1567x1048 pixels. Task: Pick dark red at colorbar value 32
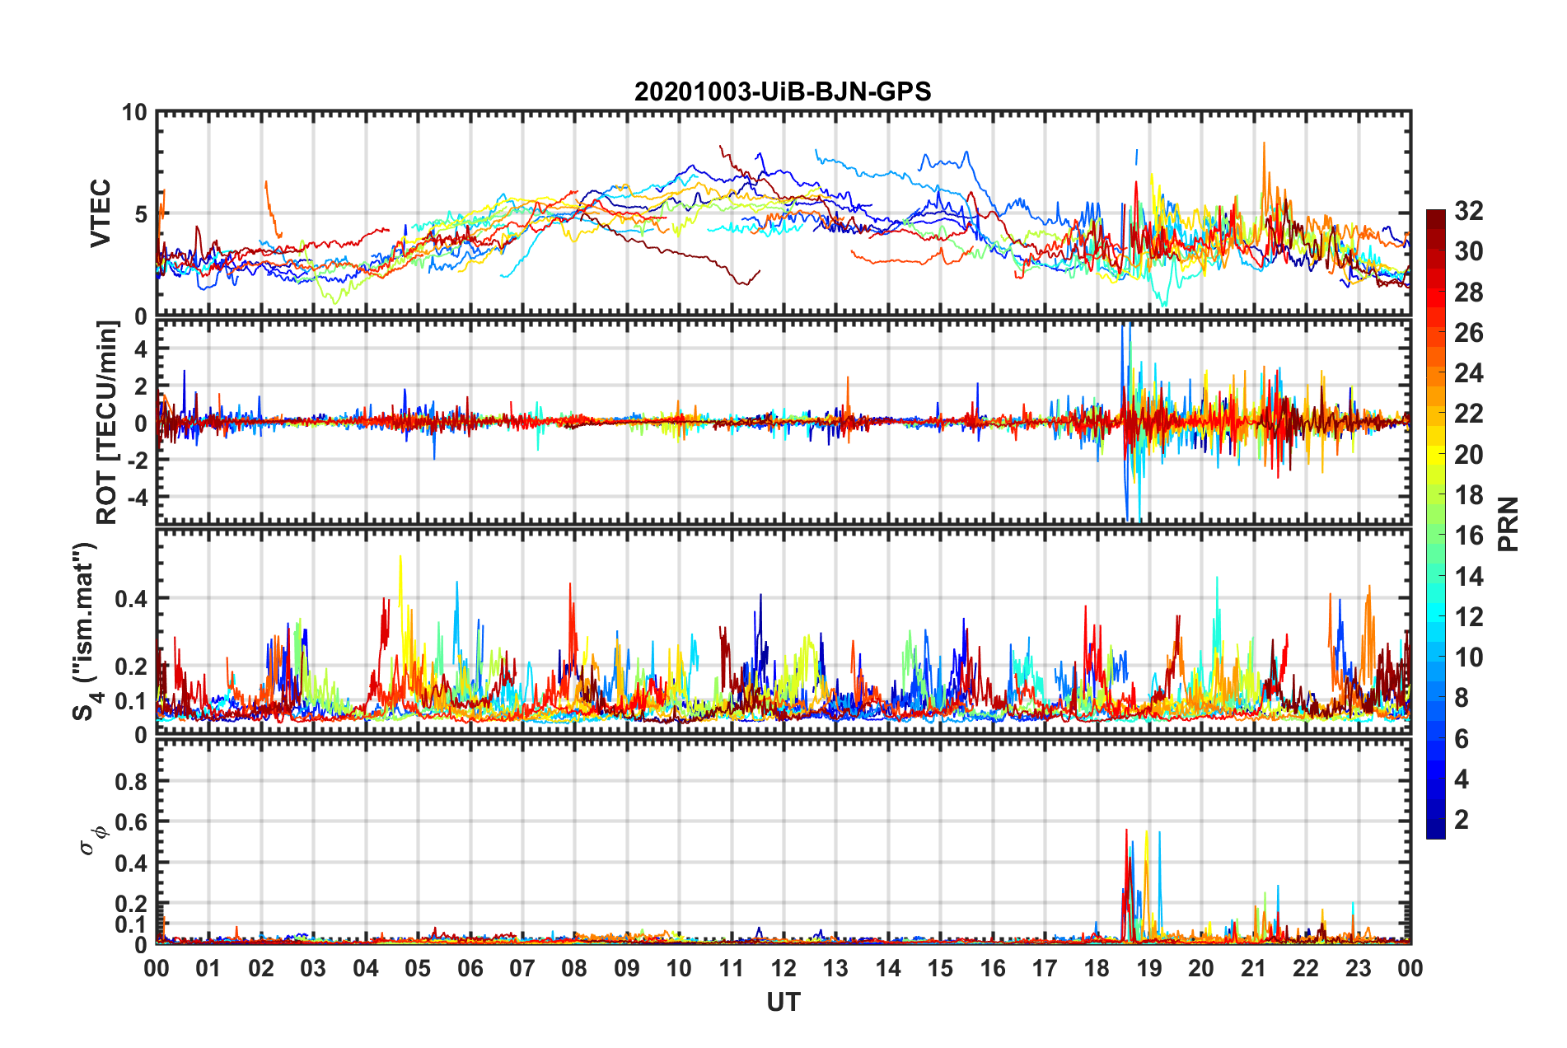[x=1435, y=215]
